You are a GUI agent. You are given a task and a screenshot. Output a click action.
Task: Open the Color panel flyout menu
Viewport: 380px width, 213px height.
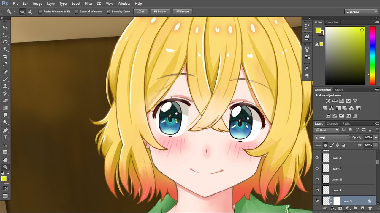[377, 22]
